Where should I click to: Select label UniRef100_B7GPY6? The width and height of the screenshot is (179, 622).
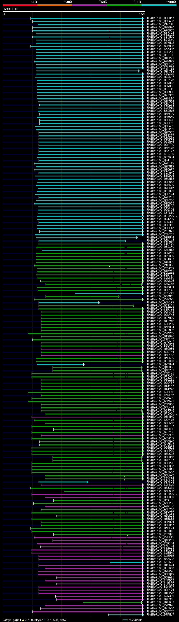click(161, 571)
